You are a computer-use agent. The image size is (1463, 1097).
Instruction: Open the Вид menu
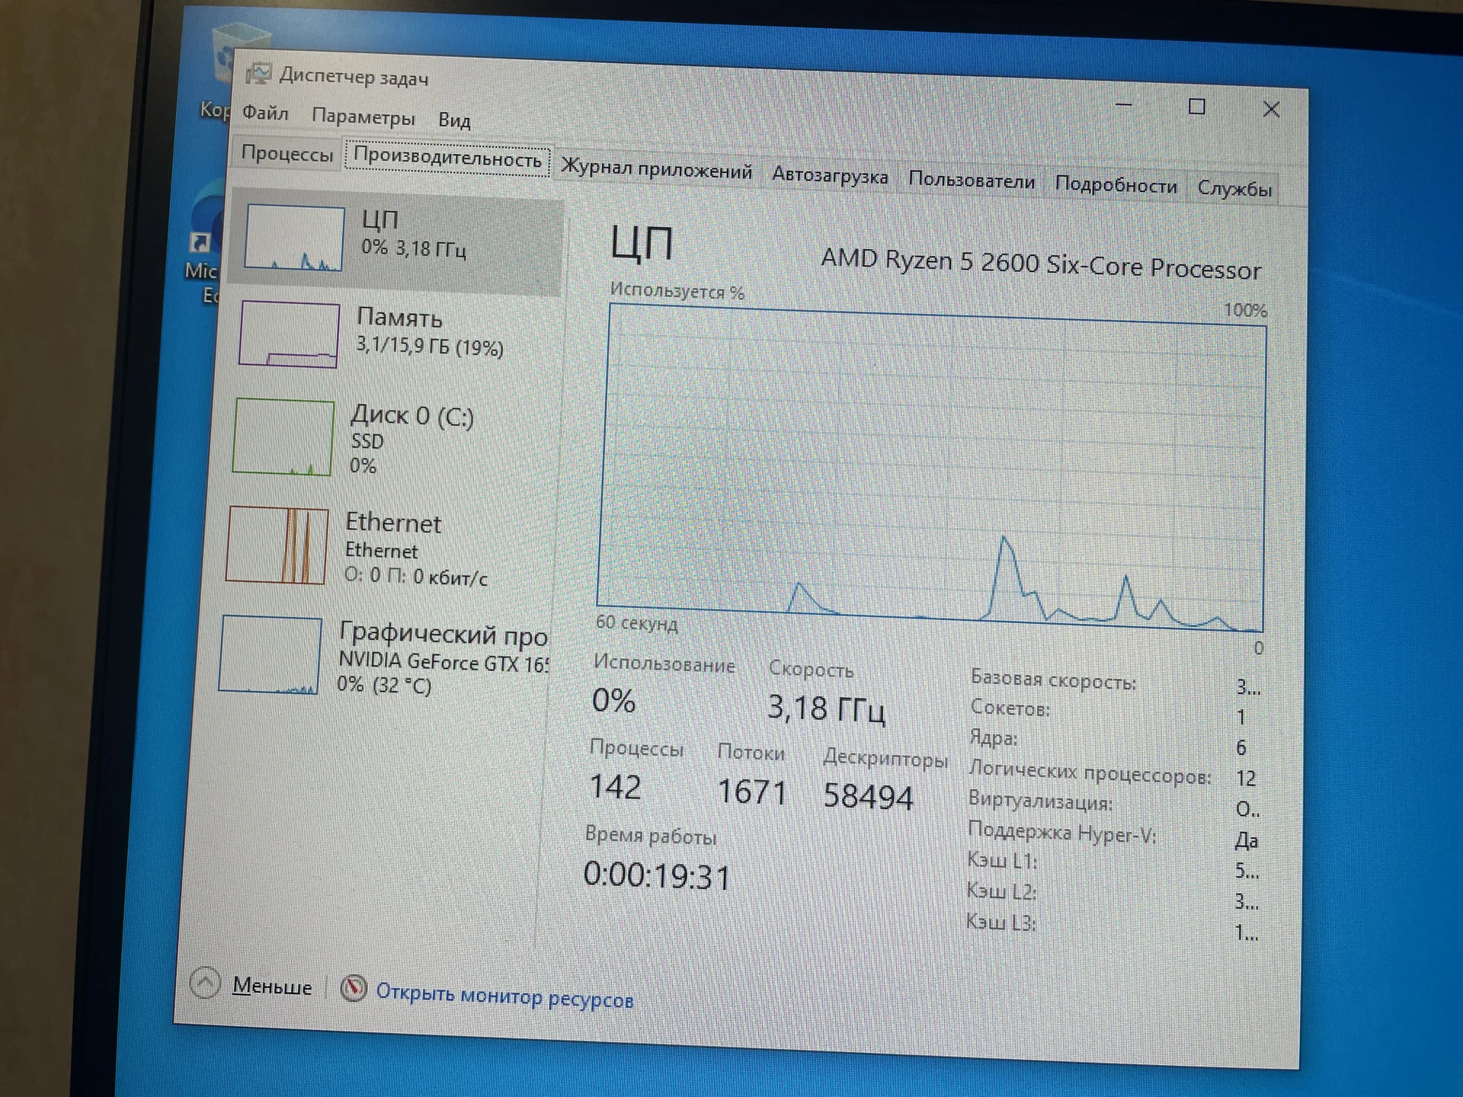pos(454,120)
